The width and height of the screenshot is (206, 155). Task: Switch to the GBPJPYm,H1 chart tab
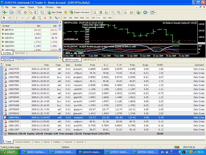90,60
